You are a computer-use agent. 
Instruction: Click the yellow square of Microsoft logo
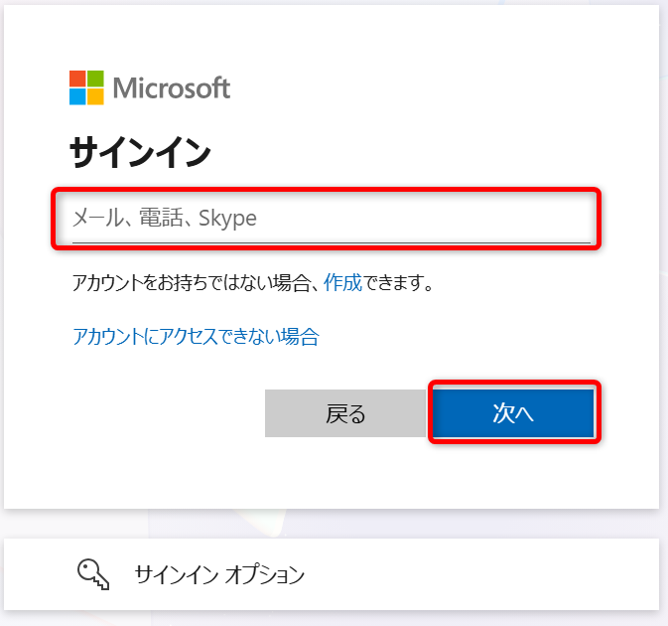pos(95,96)
